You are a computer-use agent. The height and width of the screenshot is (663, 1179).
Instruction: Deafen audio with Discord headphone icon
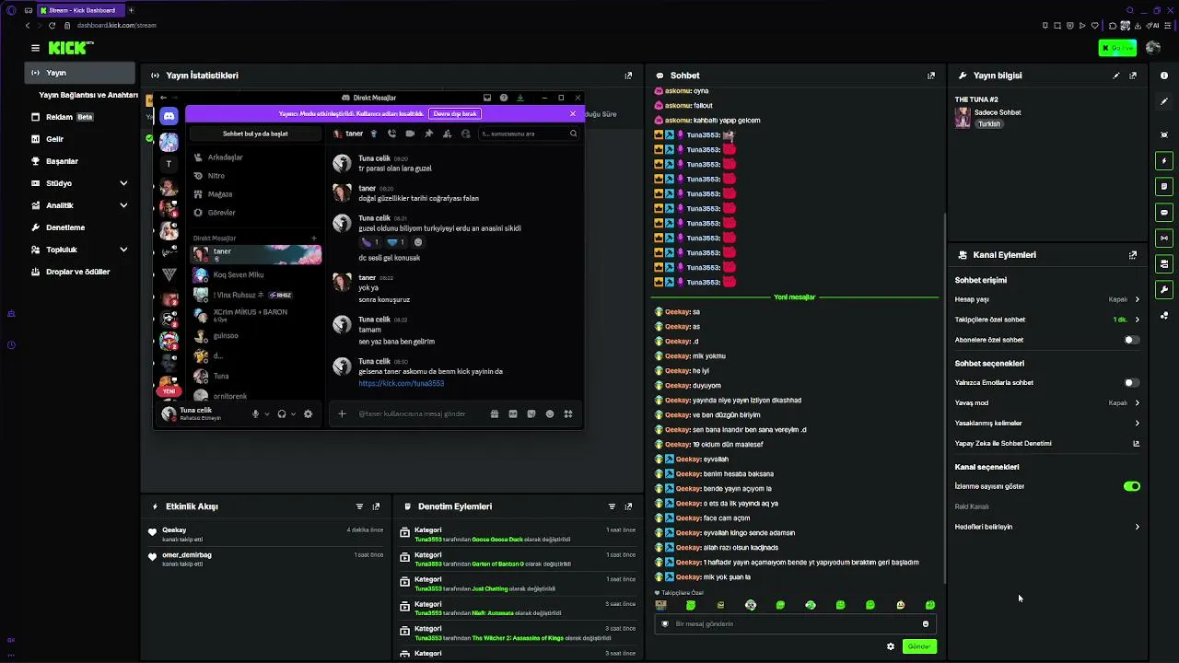[282, 414]
